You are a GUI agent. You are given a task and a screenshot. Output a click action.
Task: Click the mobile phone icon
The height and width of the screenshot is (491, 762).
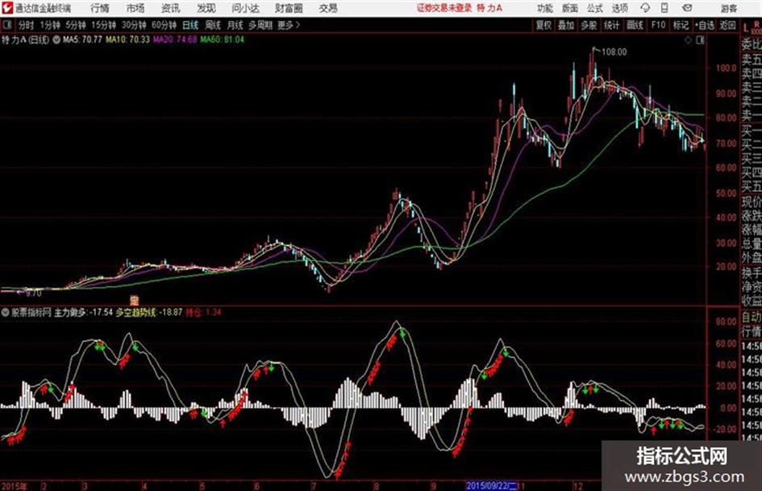click(664, 8)
